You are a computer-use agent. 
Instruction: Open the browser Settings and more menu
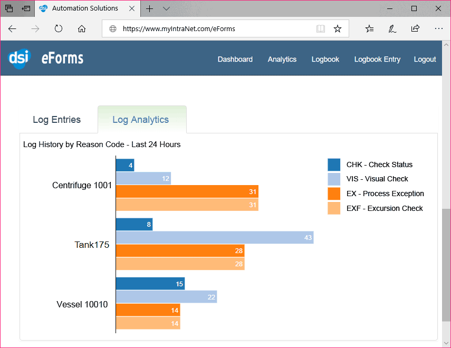point(439,28)
